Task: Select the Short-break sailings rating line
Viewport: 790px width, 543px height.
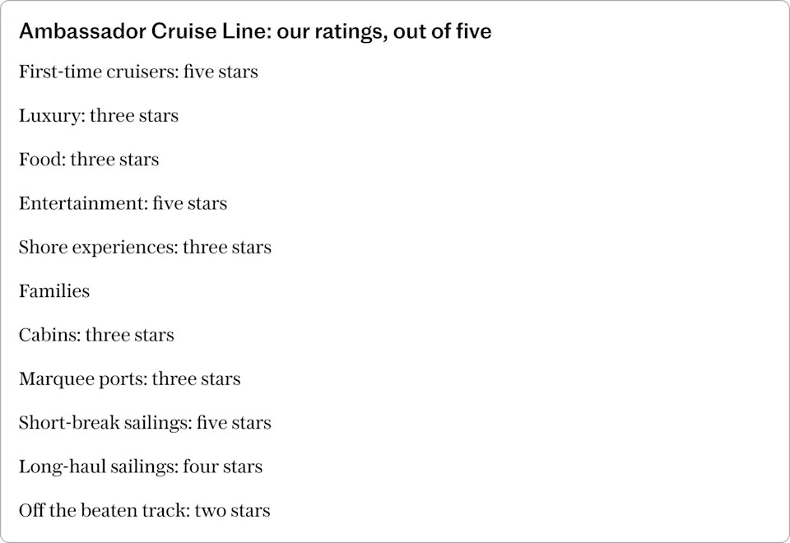Action: click(x=145, y=423)
